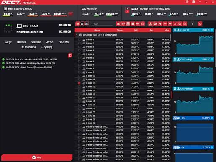The width and height of the screenshot is (216, 162).
Task: Sort by the Name column header
Action: pyautogui.click(x=97, y=30)
